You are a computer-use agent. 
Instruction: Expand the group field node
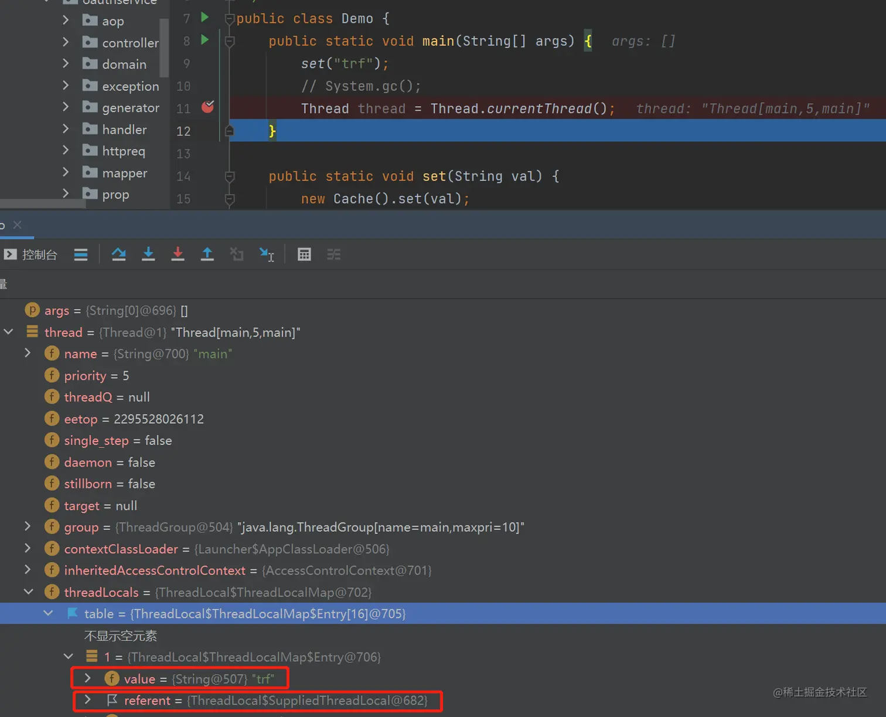28,526
